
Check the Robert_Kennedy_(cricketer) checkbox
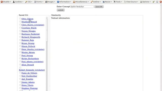tap(20, 67)
